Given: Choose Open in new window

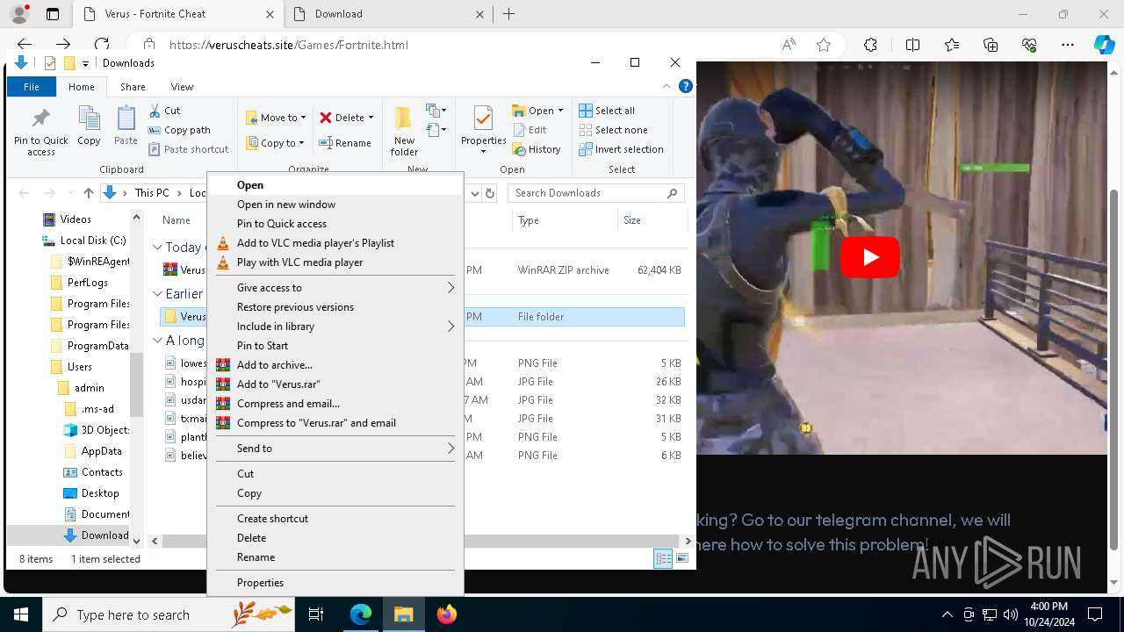Looking at the screenshot, I should pyautogui.click(x=335, y=205).
